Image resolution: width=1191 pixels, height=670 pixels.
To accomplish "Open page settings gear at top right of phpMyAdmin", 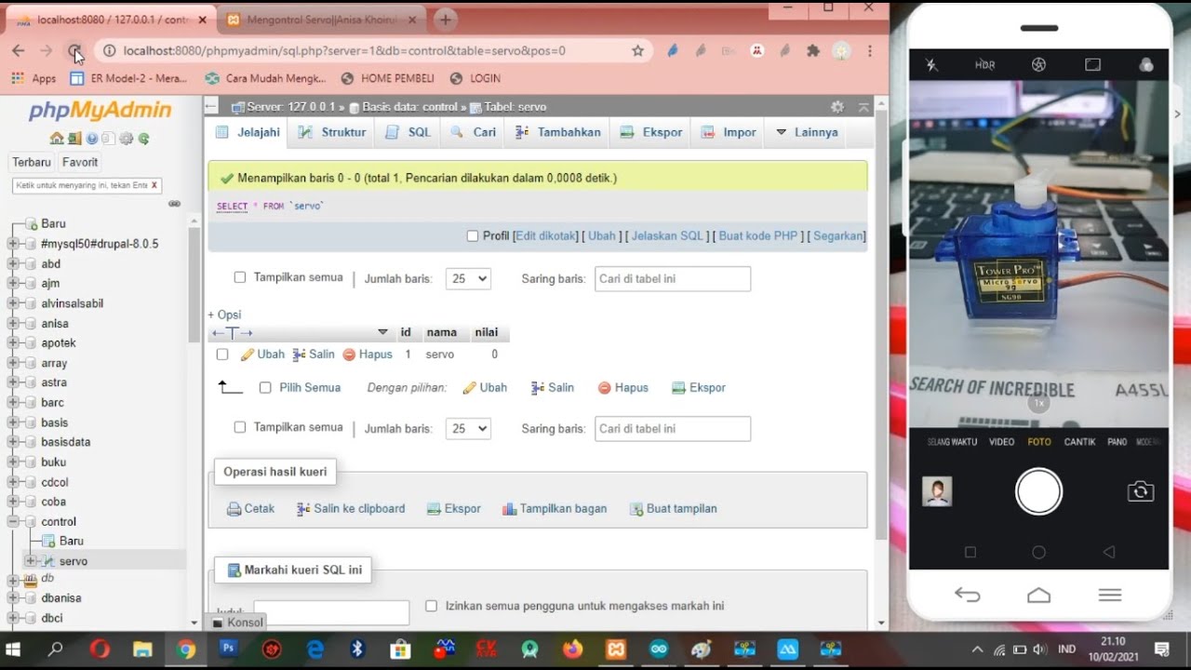I will click(x=837, y=107).
